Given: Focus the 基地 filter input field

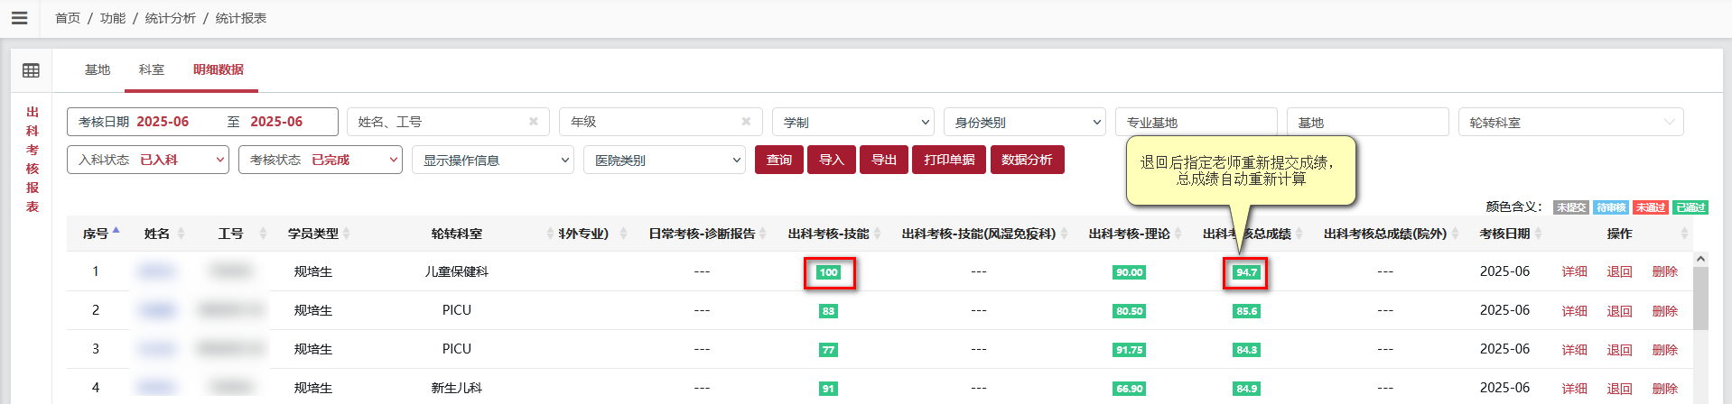Looking at the screenshot, I should click(x=1368, y=122).
